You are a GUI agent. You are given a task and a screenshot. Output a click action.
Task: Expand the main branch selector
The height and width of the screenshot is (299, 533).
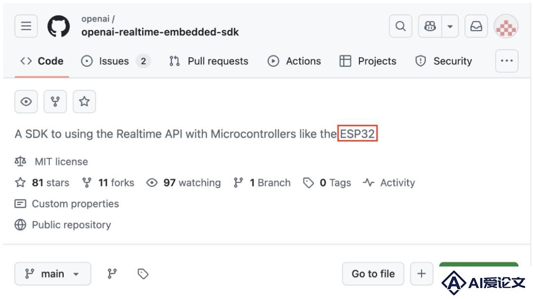tap(53, 273)
